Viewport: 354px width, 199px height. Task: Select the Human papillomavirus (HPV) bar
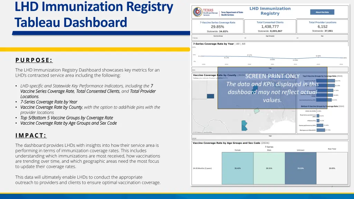pyautogui.click(x=320, y=125)
